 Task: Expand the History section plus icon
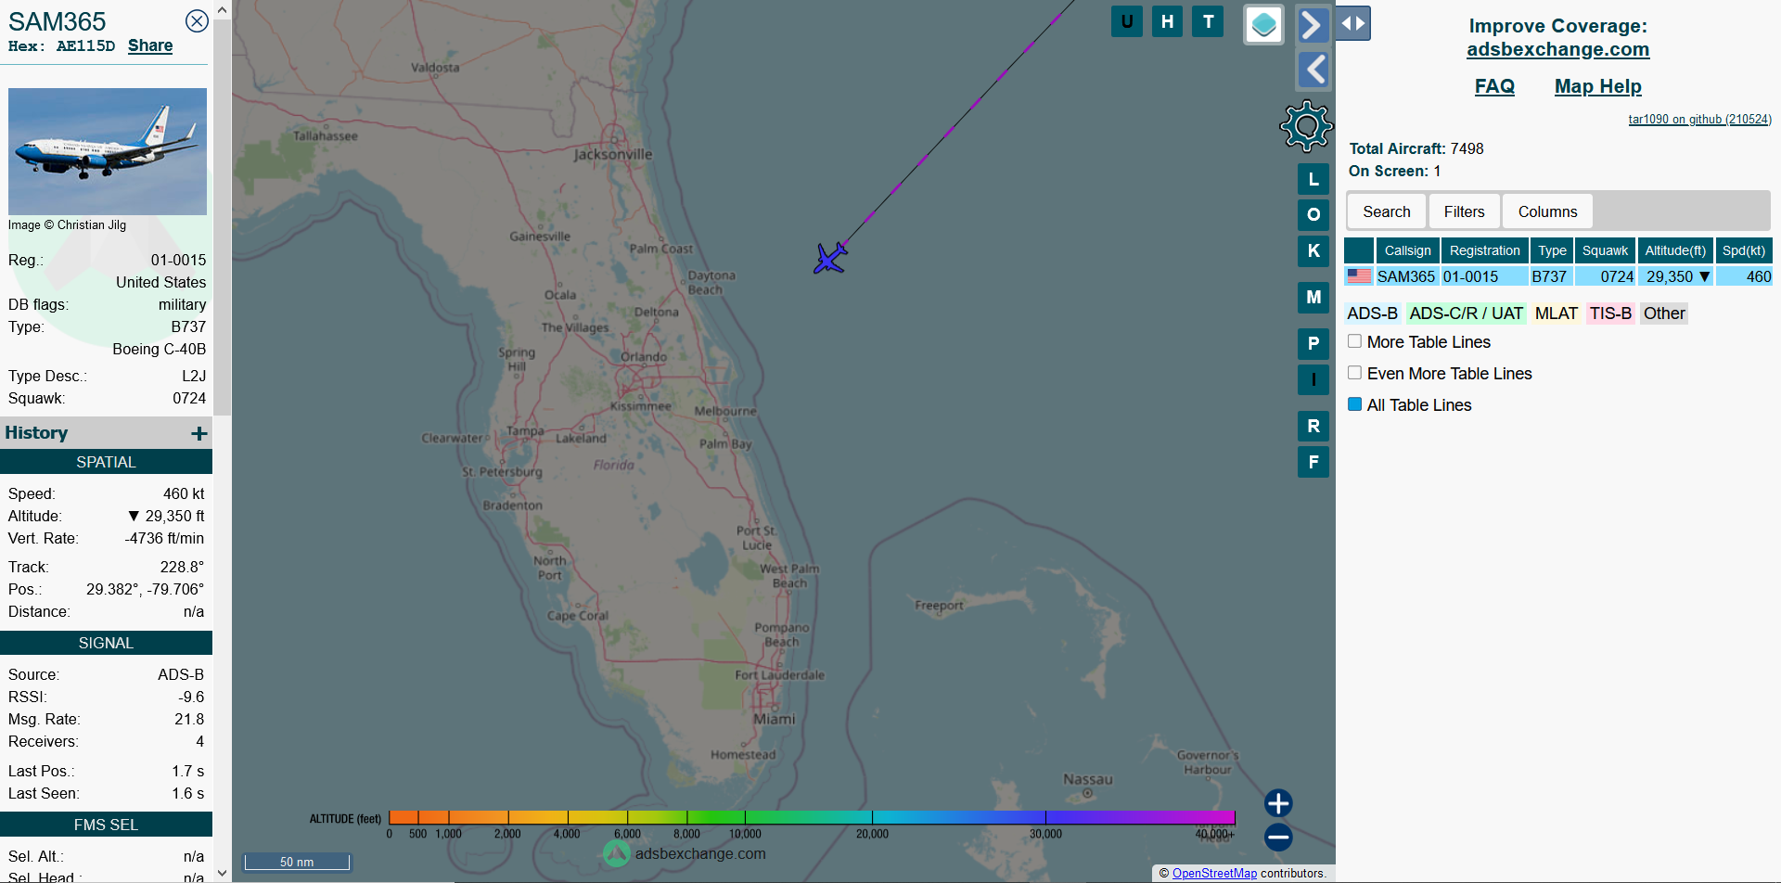pos(199,433)
